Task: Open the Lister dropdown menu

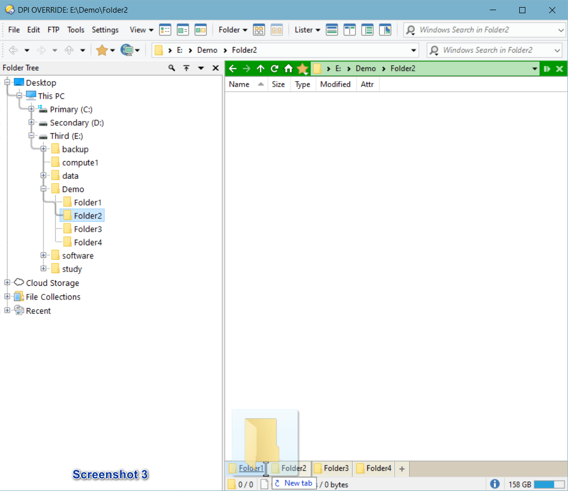Action: click(x=307, y=30)
